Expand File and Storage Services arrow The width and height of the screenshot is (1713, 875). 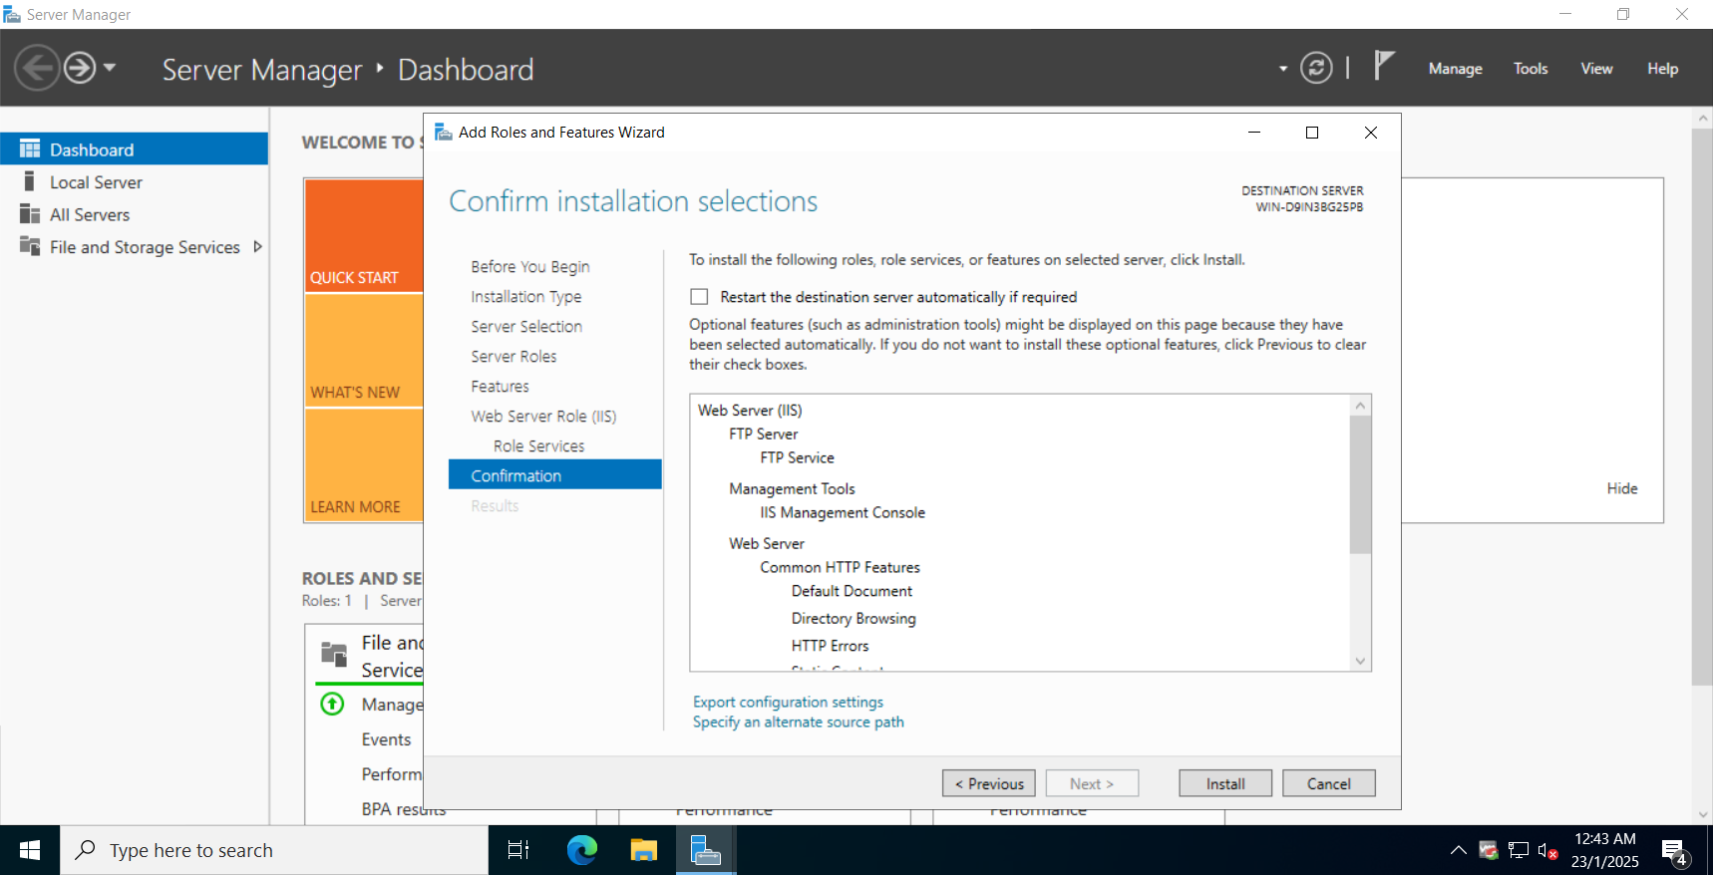tap(258, 247)
